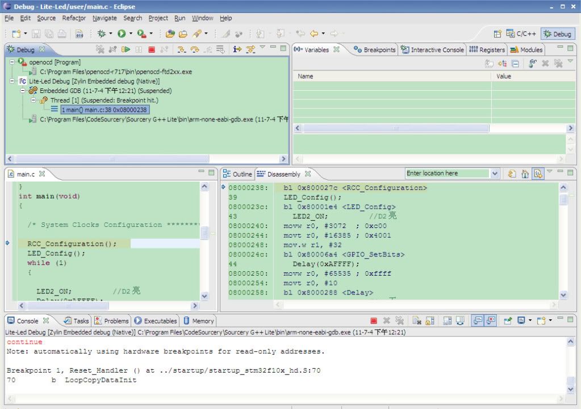Open the Debug launch dropdown arrow

pos(111,34)
